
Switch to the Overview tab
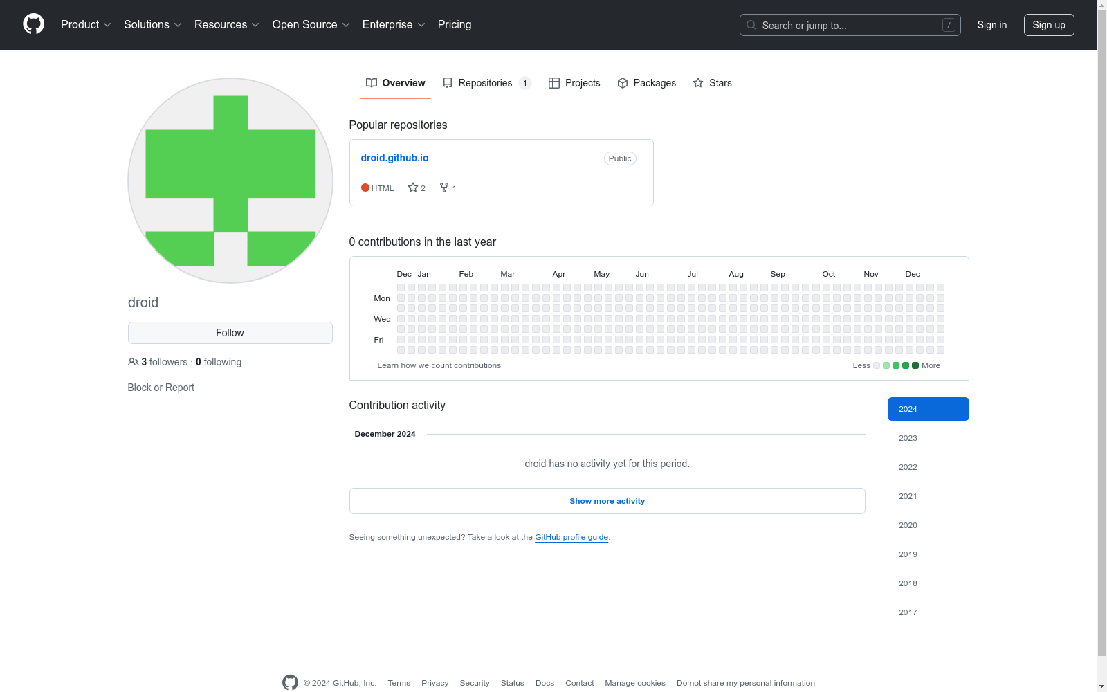coord(396,83)
